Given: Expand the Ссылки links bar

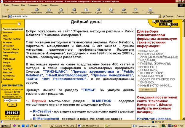Looking at the screenshot, I should point(180,16).
